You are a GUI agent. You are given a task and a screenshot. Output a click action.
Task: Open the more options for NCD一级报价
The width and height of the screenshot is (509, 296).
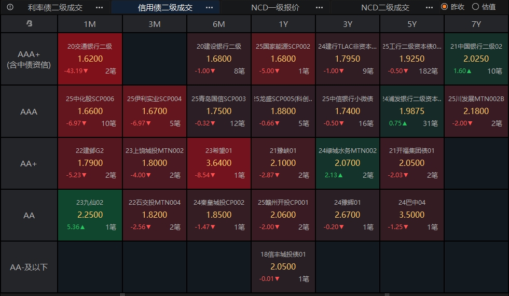[320, 7]
